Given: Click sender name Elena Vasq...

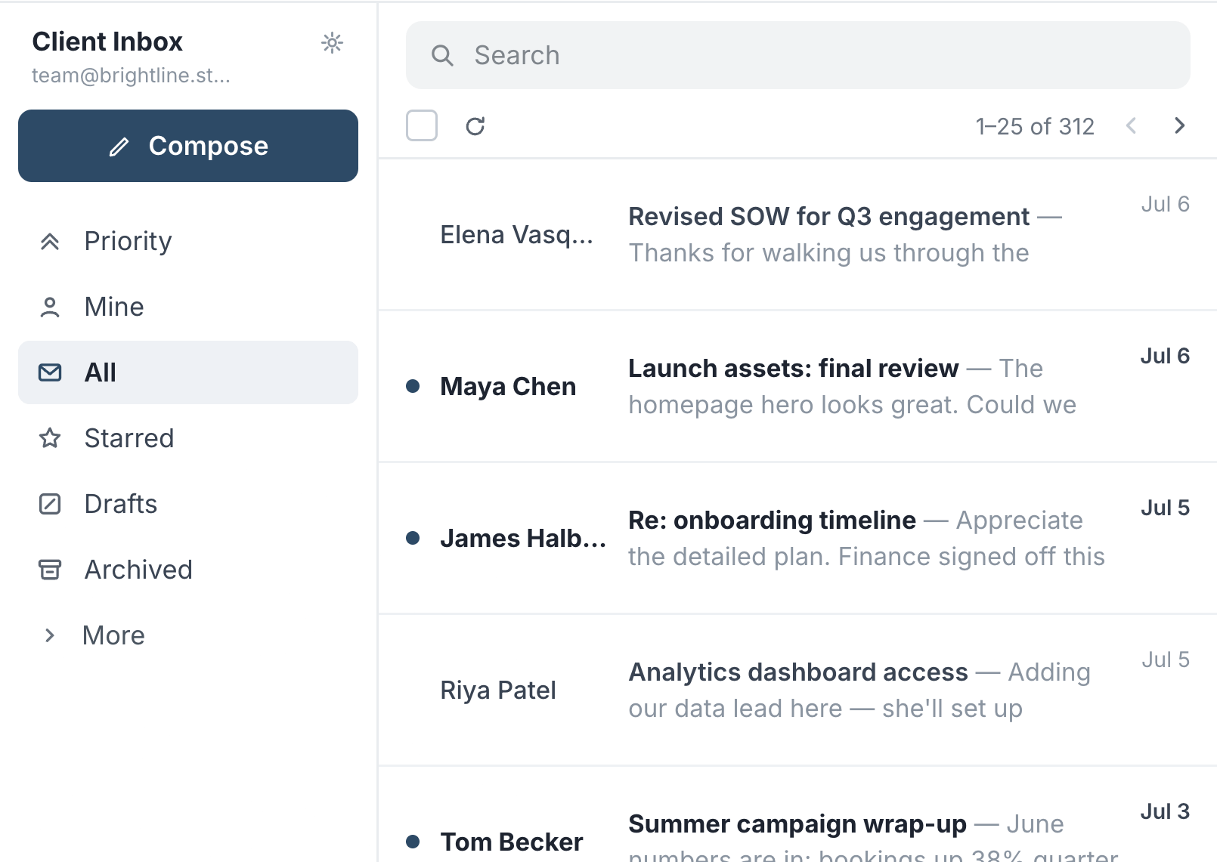Looking at the screenshot, I should tap(517, 235).
